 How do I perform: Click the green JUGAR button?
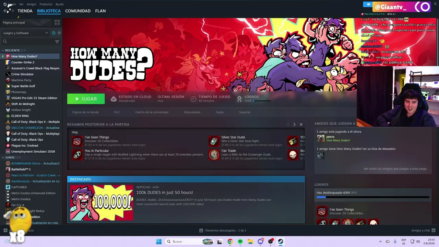pos(86,99)
